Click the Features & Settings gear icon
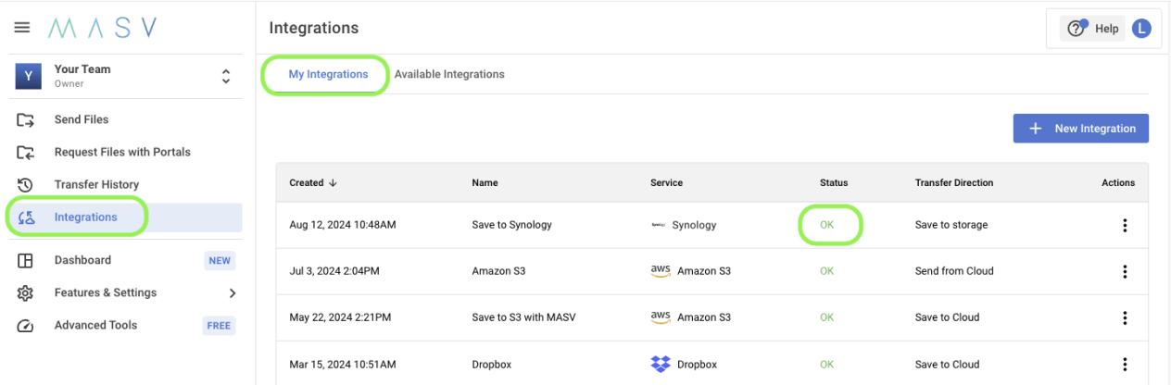The height and width of the screenshot is (385, 1171). 26,292
